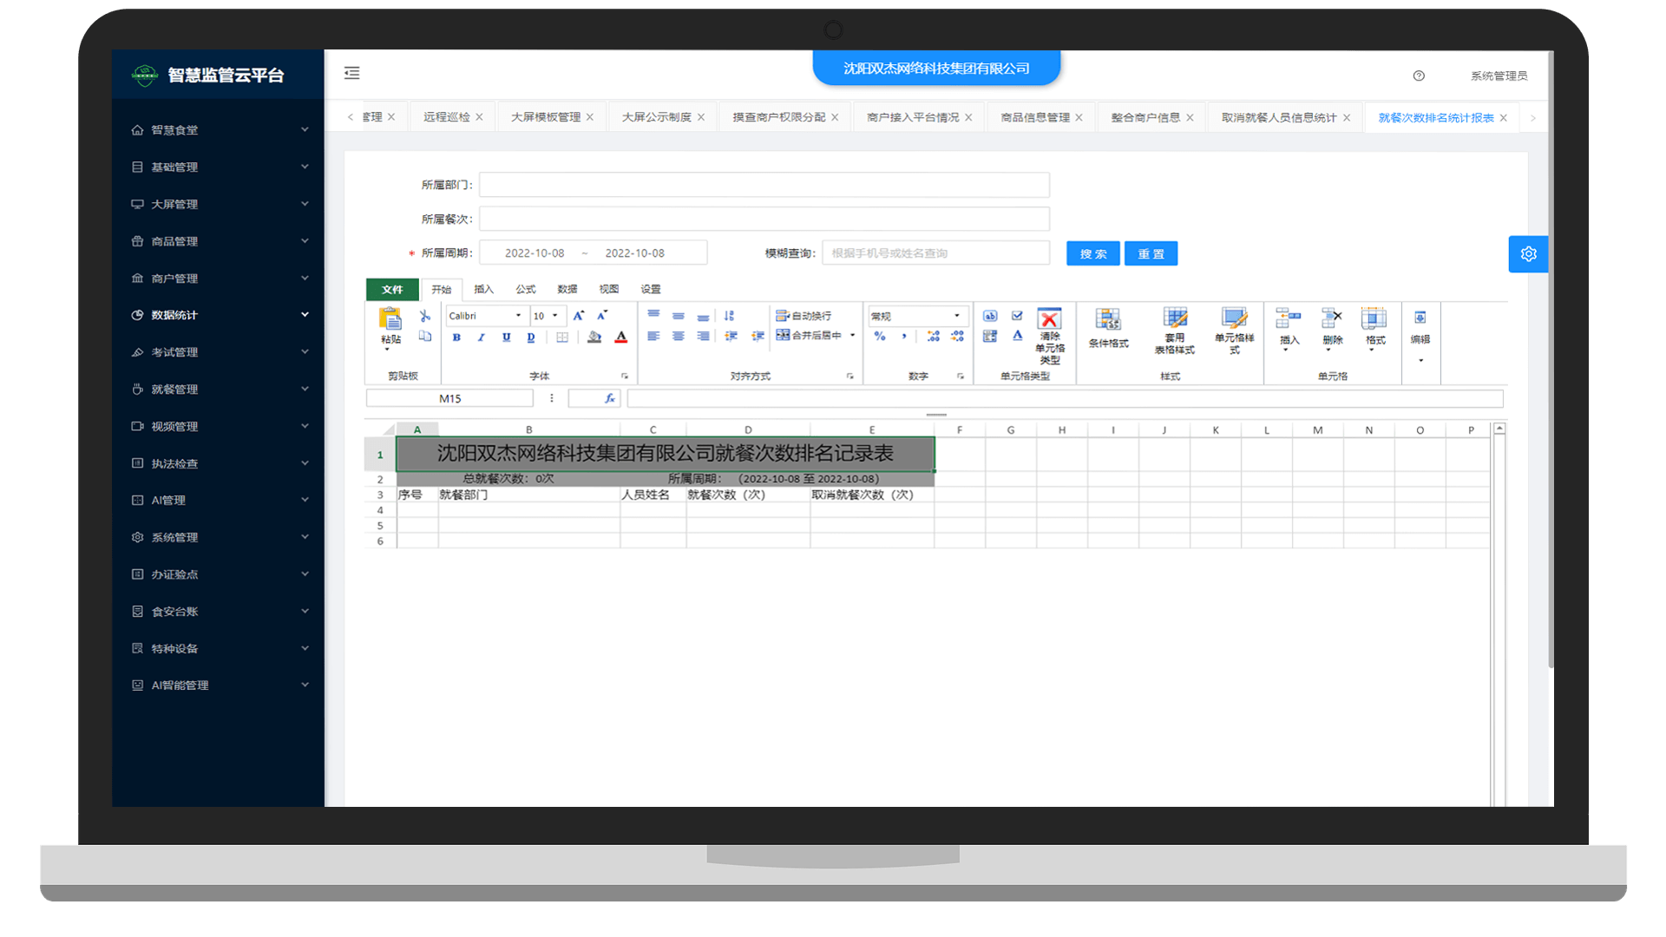Switch to the 视图 ribbon tab
Screen dimensions: 1666x937
[x=609, y=289]
